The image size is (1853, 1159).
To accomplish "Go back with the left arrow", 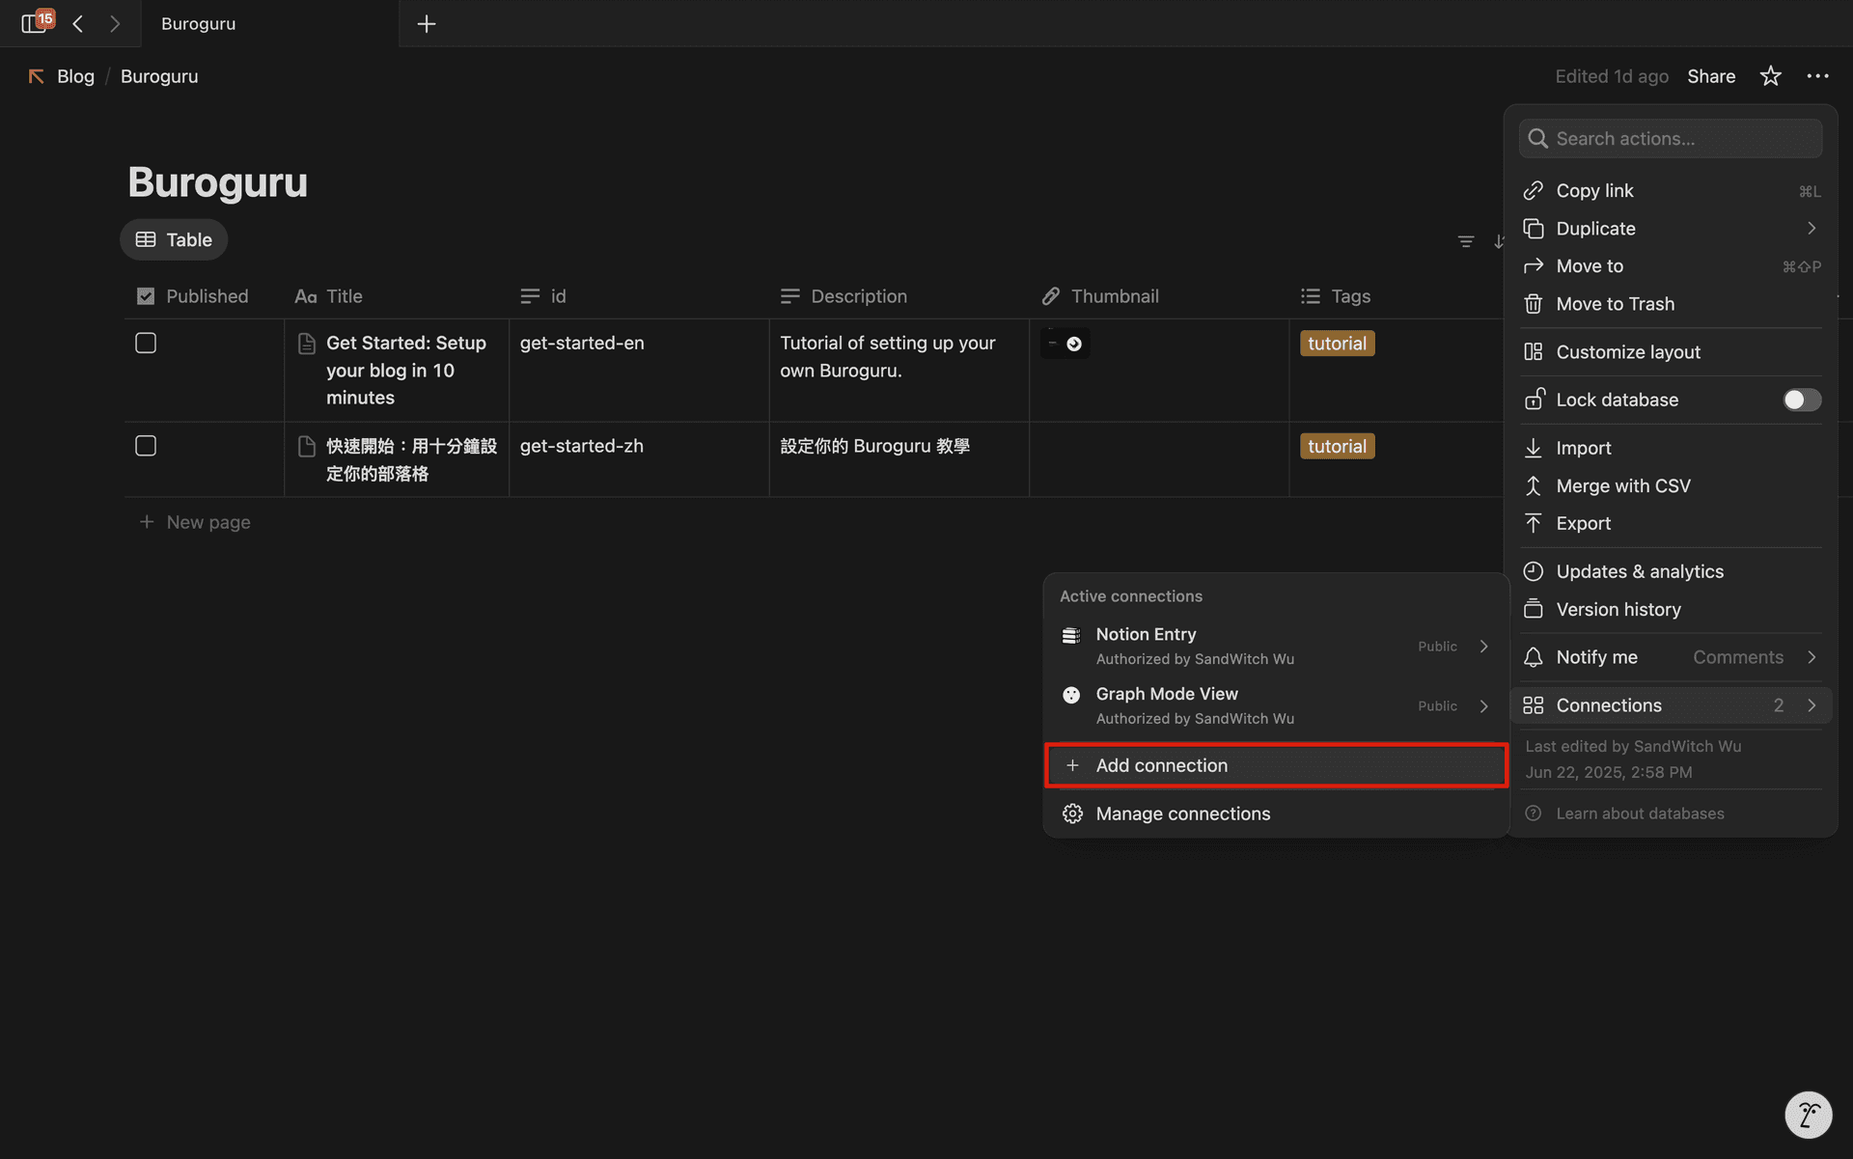I will [78, 23].
